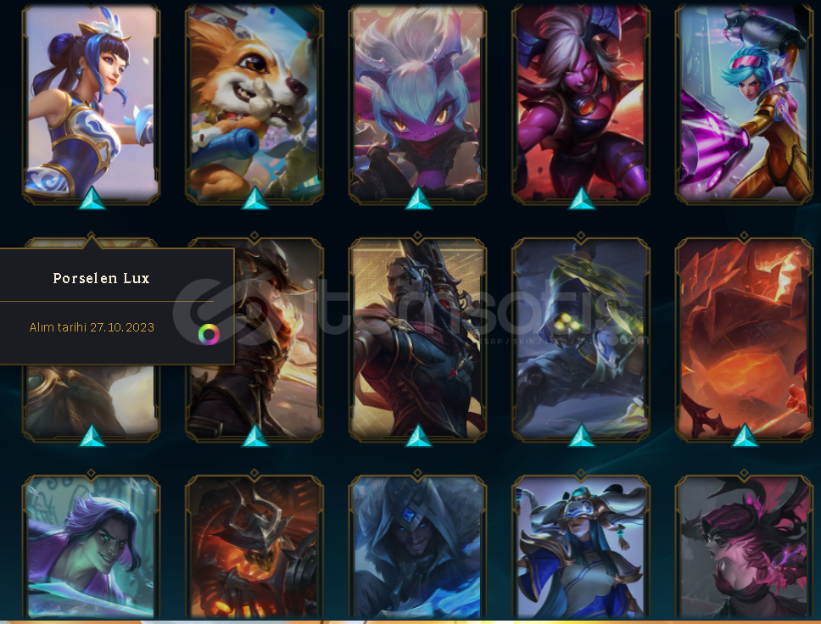
Task: Select the white-haired purple yordle skin card
Action: [418, 103]
